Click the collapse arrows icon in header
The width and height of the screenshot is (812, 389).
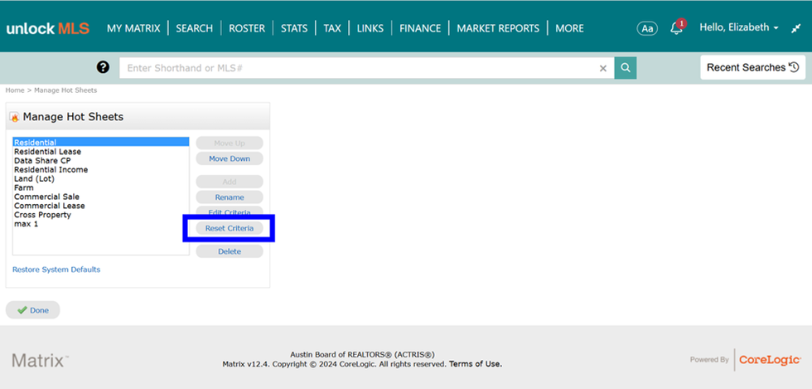click(x=796, y=28)
